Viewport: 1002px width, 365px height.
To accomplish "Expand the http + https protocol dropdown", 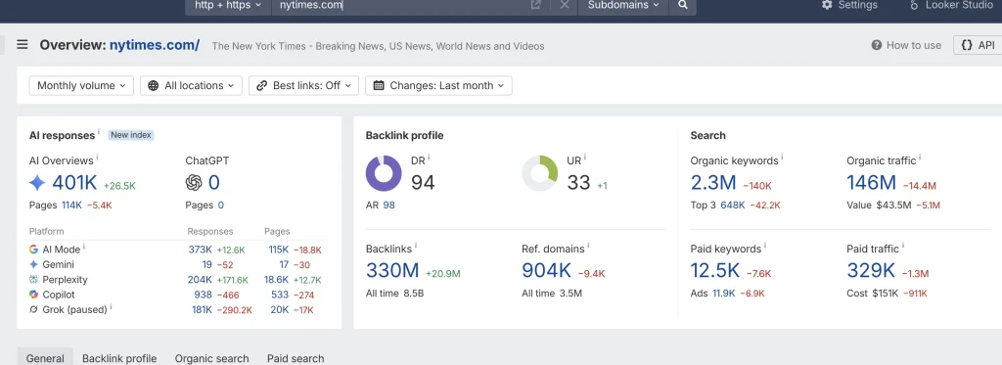I will [x=228, y=5].
